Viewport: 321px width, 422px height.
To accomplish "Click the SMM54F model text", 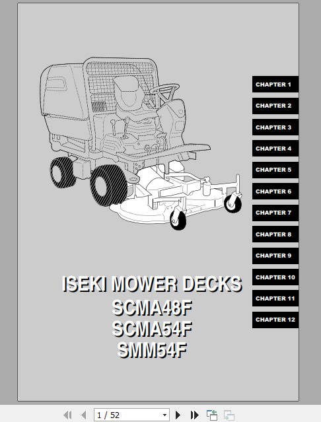I will [x=152, y=350].
